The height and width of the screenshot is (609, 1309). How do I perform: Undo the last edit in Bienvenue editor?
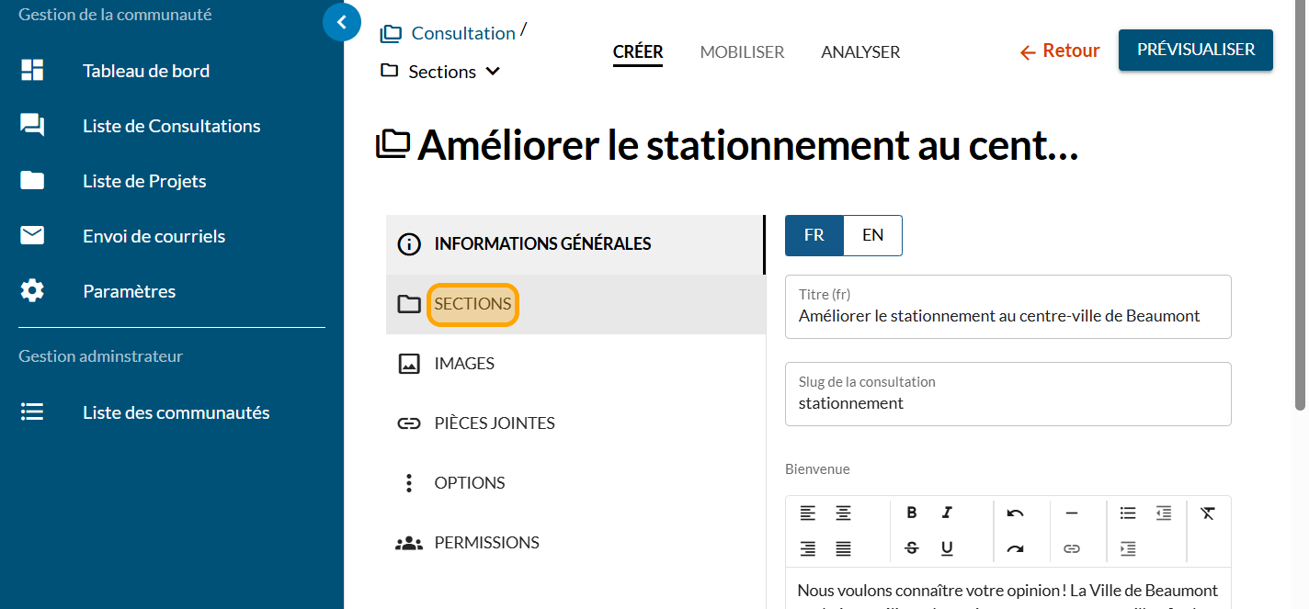pyautogui.click(x=1015, y=513)
